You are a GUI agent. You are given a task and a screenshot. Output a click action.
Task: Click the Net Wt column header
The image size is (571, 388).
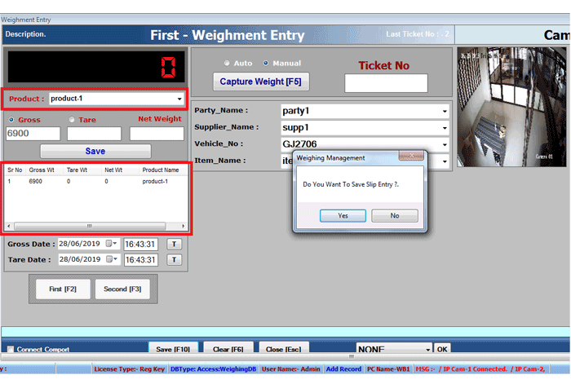coord(113,170)
